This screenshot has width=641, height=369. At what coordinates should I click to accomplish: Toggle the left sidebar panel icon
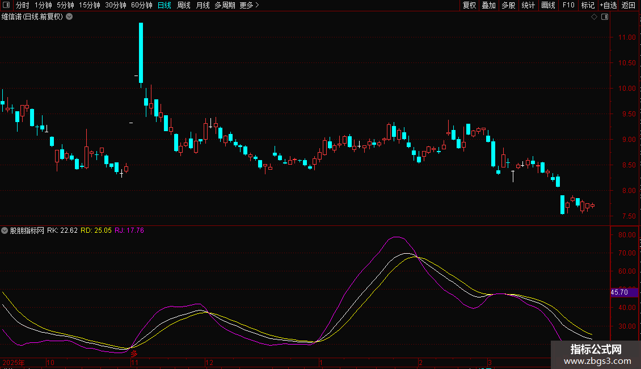6,5
